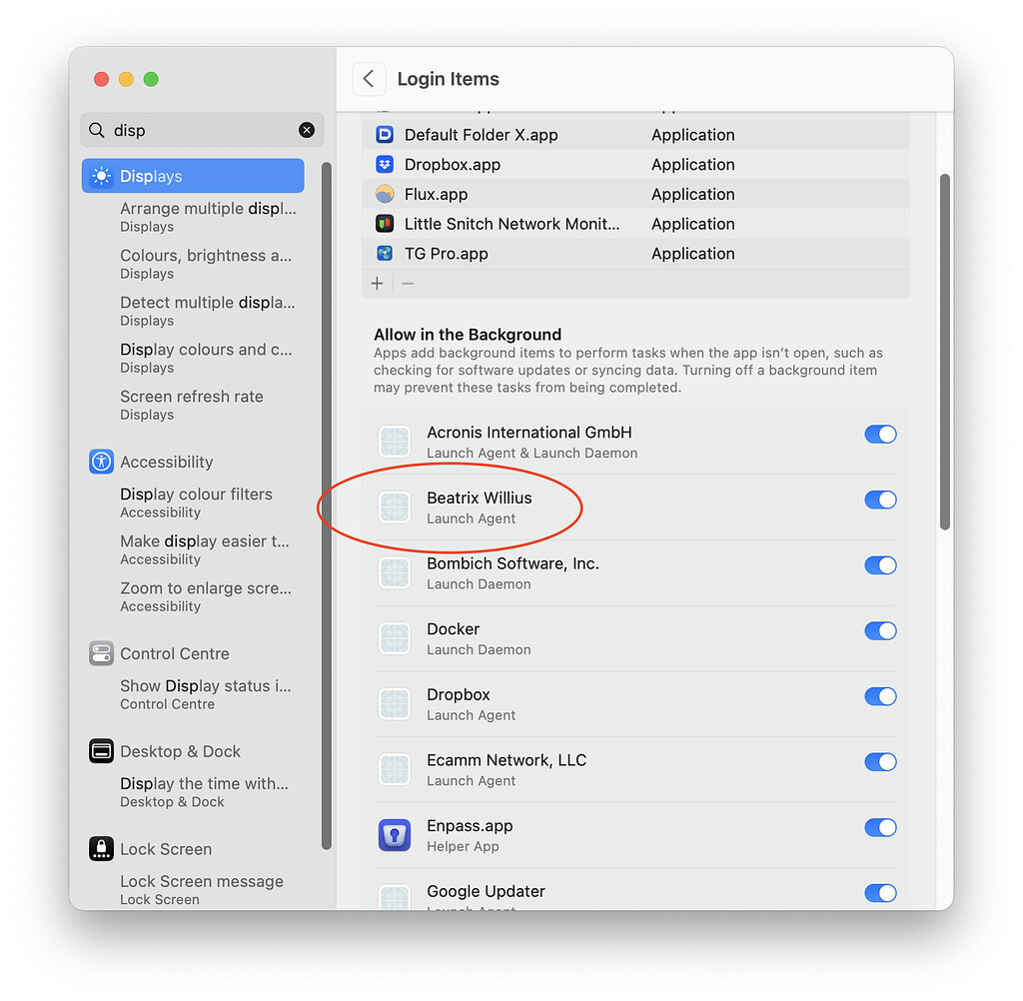
Task: Clear the search field using the X button
Action: 307,130
